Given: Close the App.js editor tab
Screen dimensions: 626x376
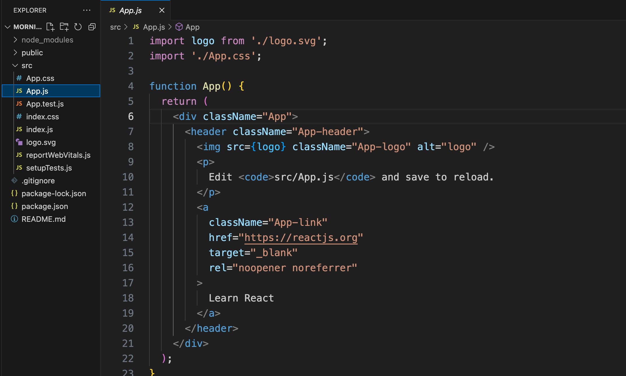Looking at the screenshot, I should tap(162, 10).
